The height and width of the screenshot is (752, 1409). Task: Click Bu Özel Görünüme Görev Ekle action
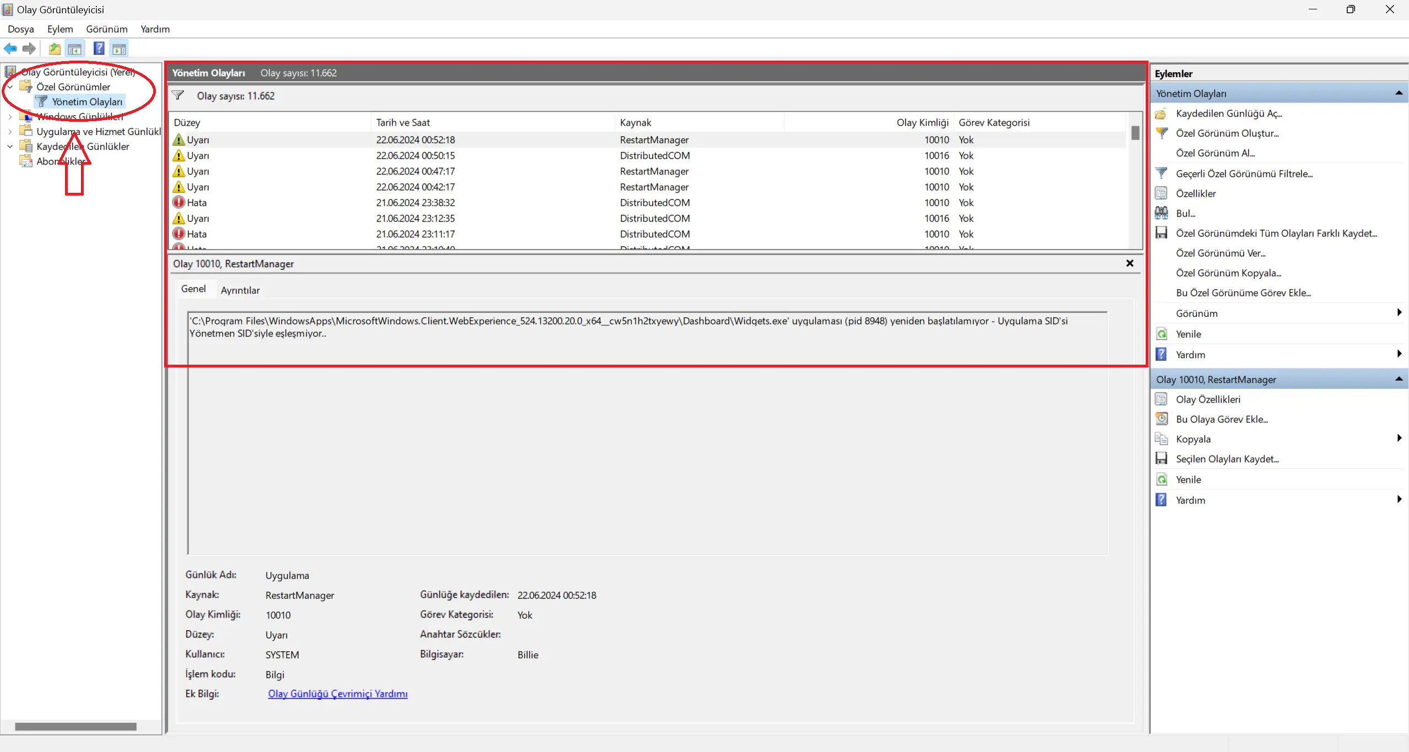point(1243,293)
